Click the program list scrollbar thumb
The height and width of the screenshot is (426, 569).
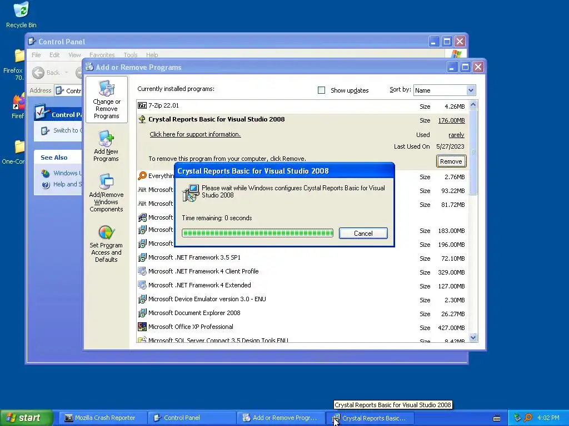pyautogui.click(x=473, y=152)
